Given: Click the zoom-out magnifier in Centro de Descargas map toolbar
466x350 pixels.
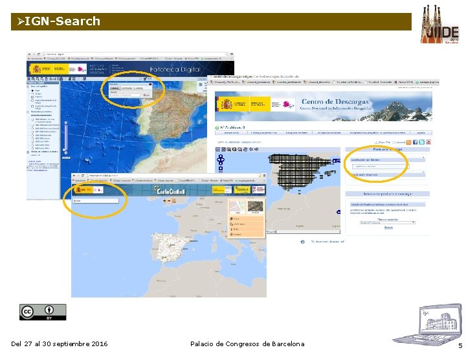Looking at the screenshot, I should point(234,150).
